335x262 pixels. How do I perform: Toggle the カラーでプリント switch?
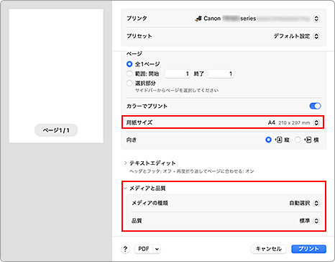point(315,106)
